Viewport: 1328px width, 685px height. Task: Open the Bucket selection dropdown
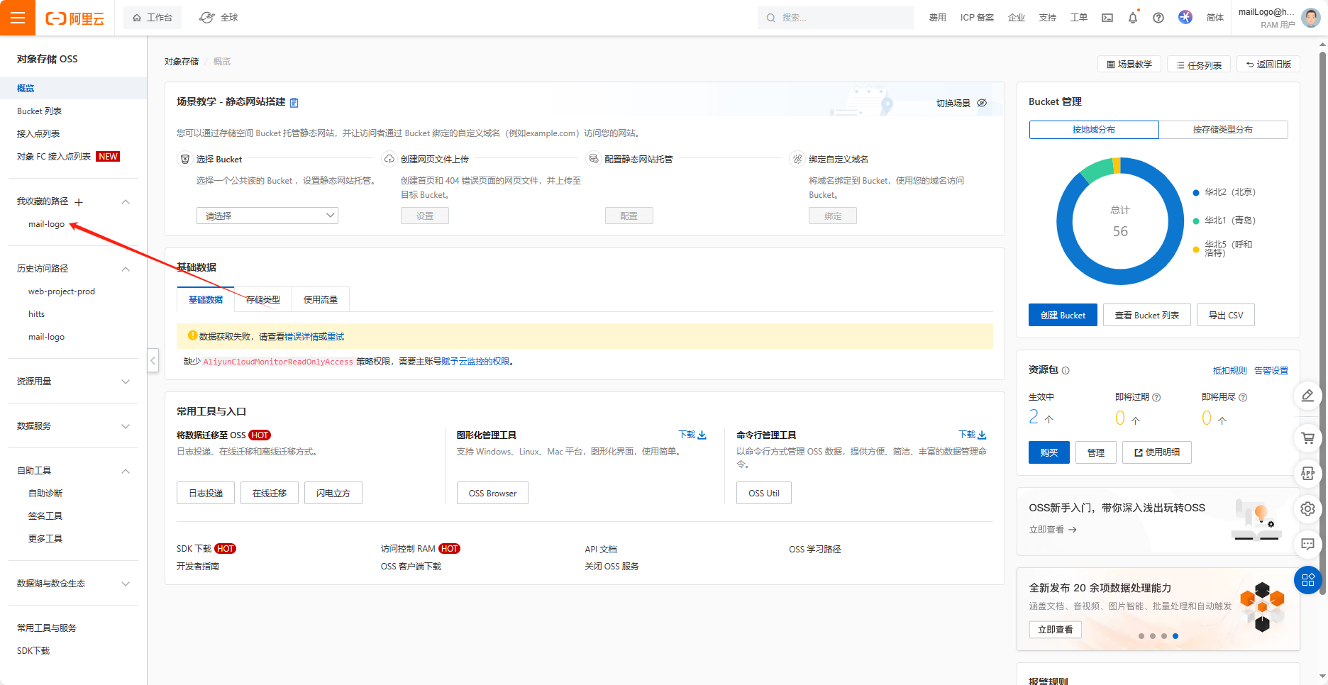click(x=267, y=216)
